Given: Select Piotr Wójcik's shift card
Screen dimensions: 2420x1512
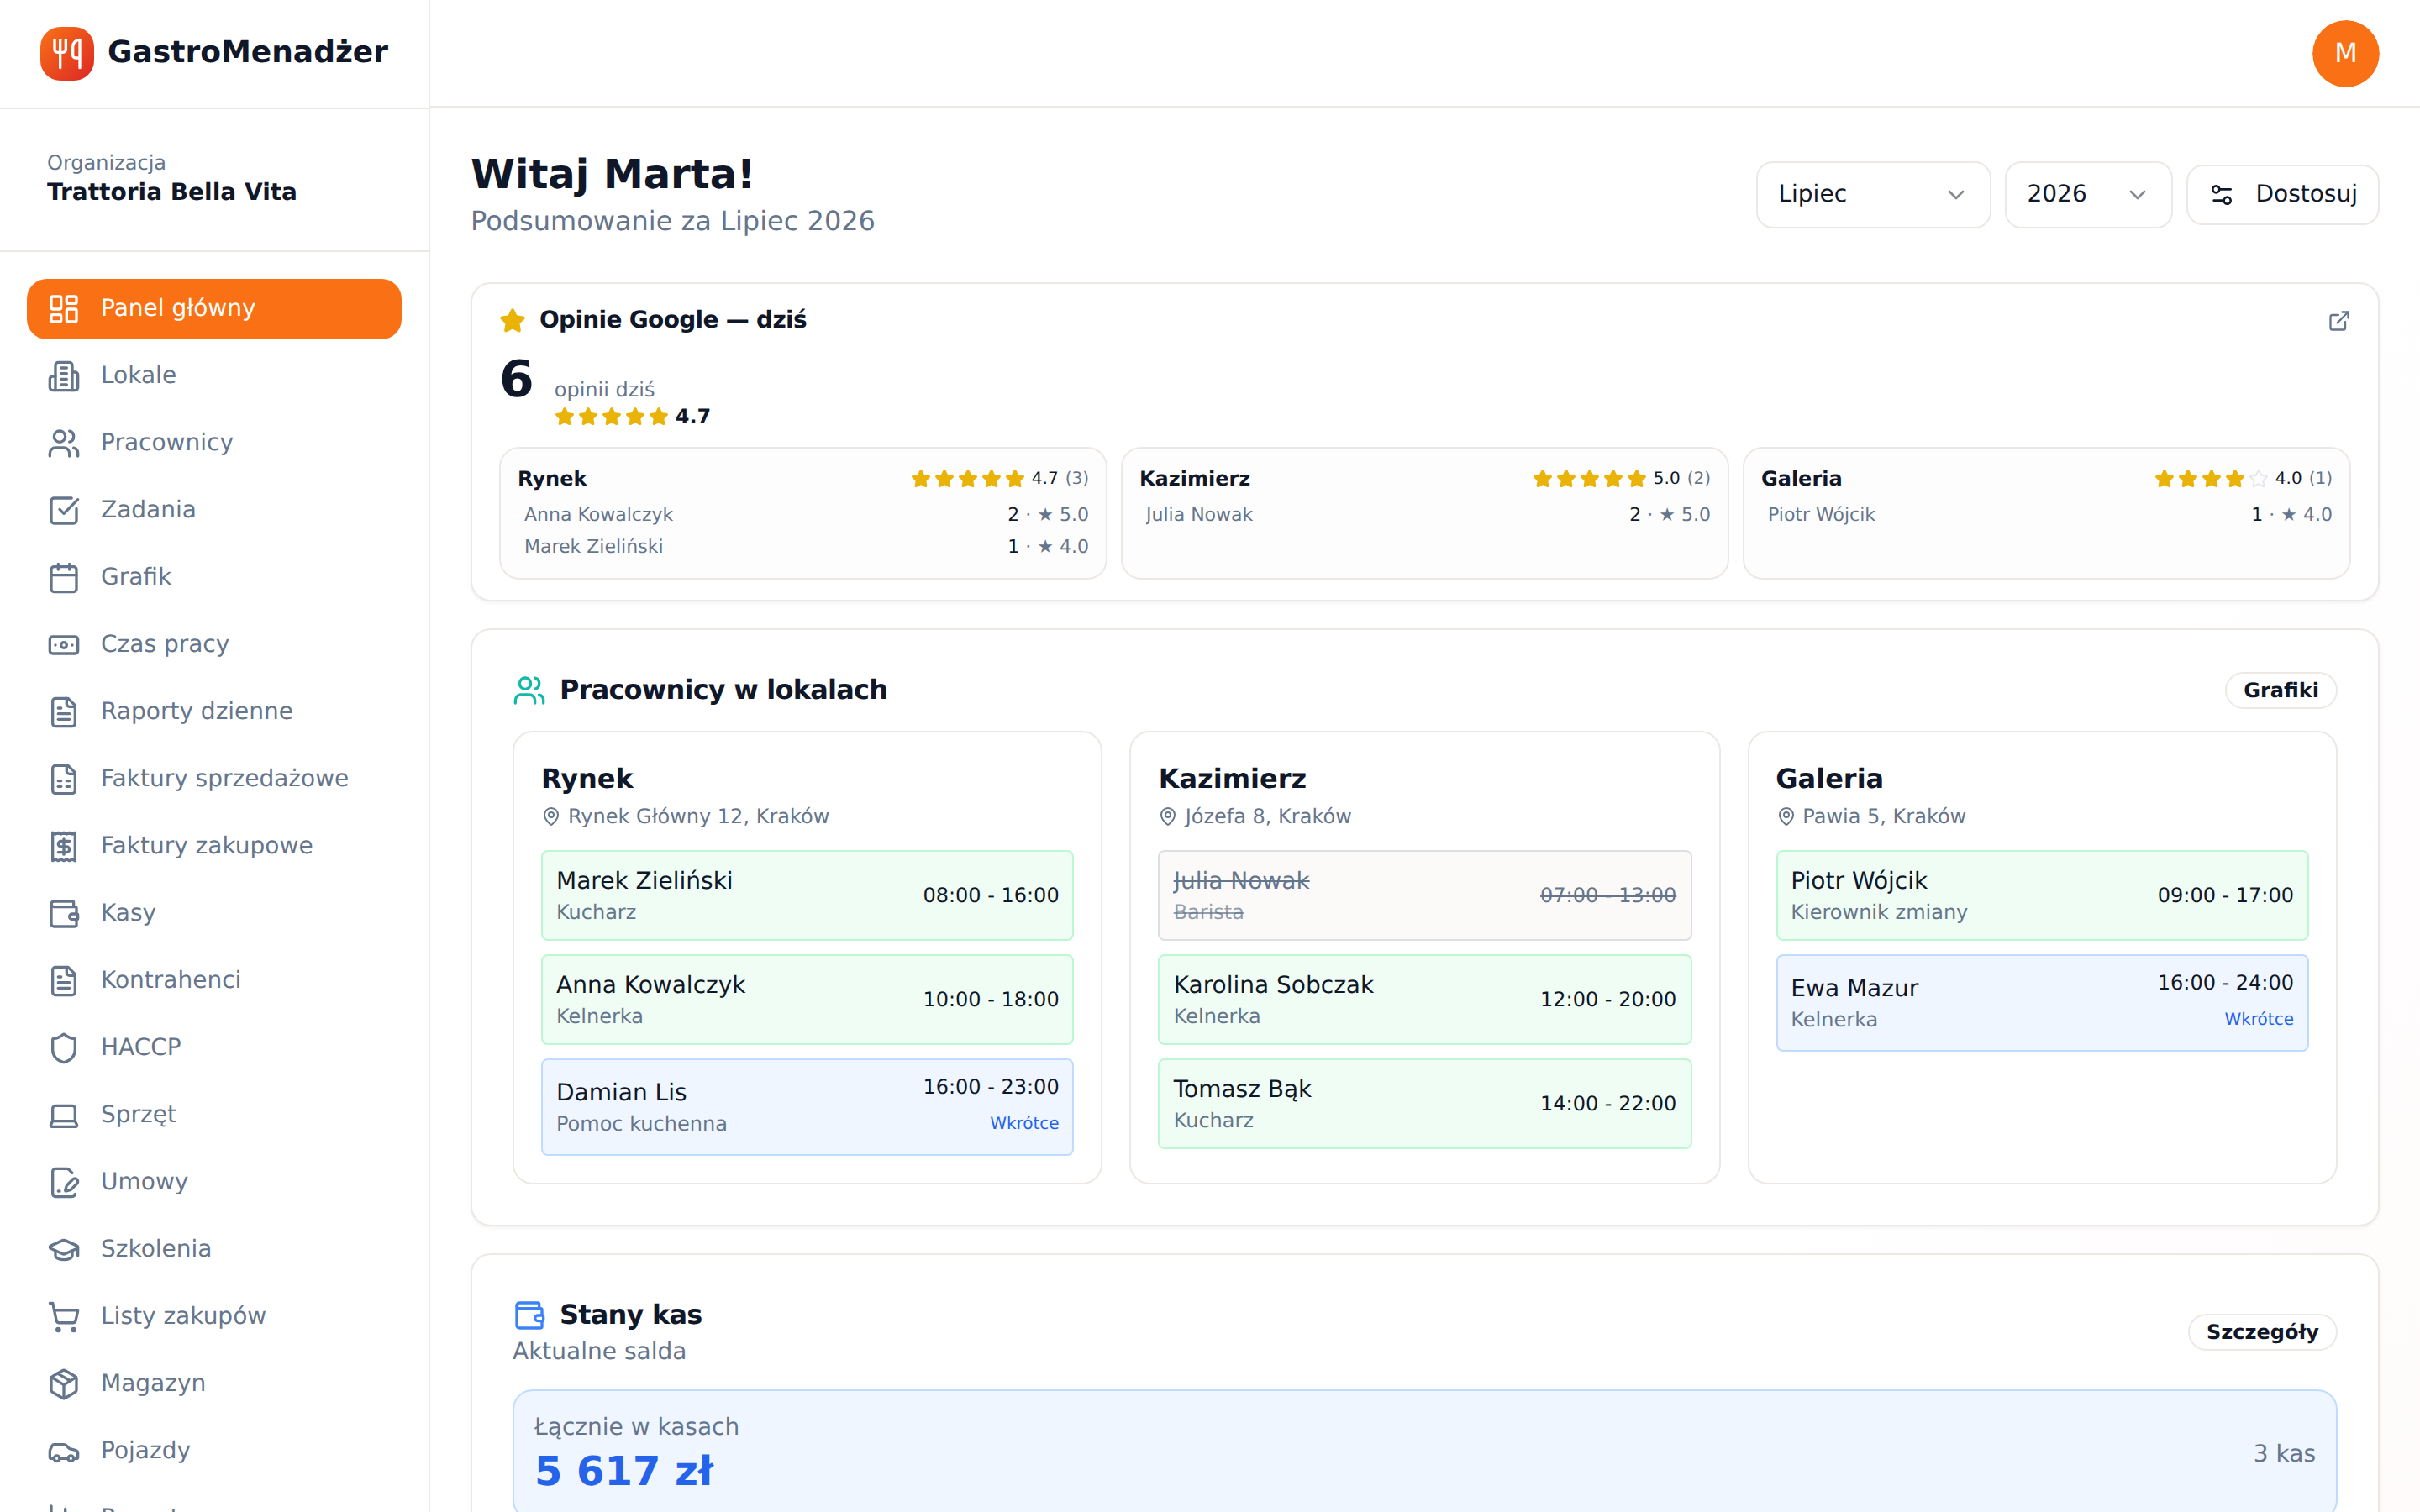Looking at the screenshot, I should click(x=2042, y=895).
